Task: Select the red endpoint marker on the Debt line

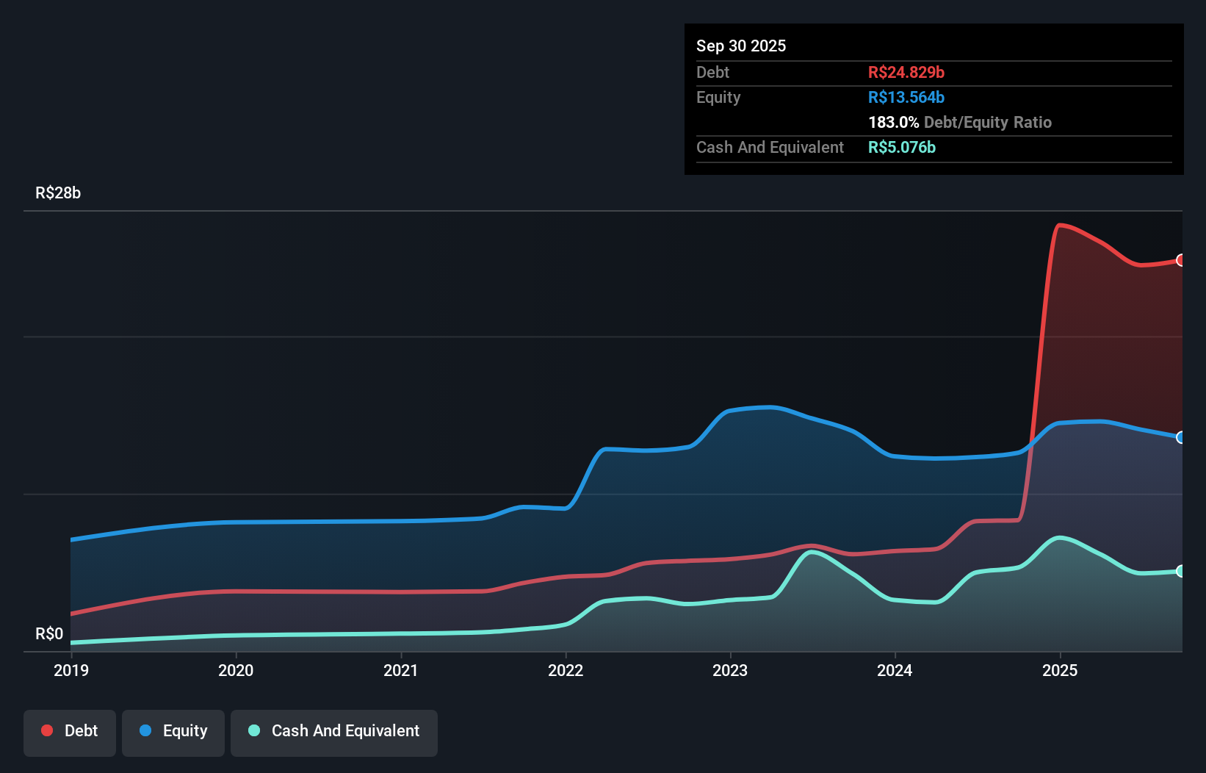Action: [x=1181, y=260]
